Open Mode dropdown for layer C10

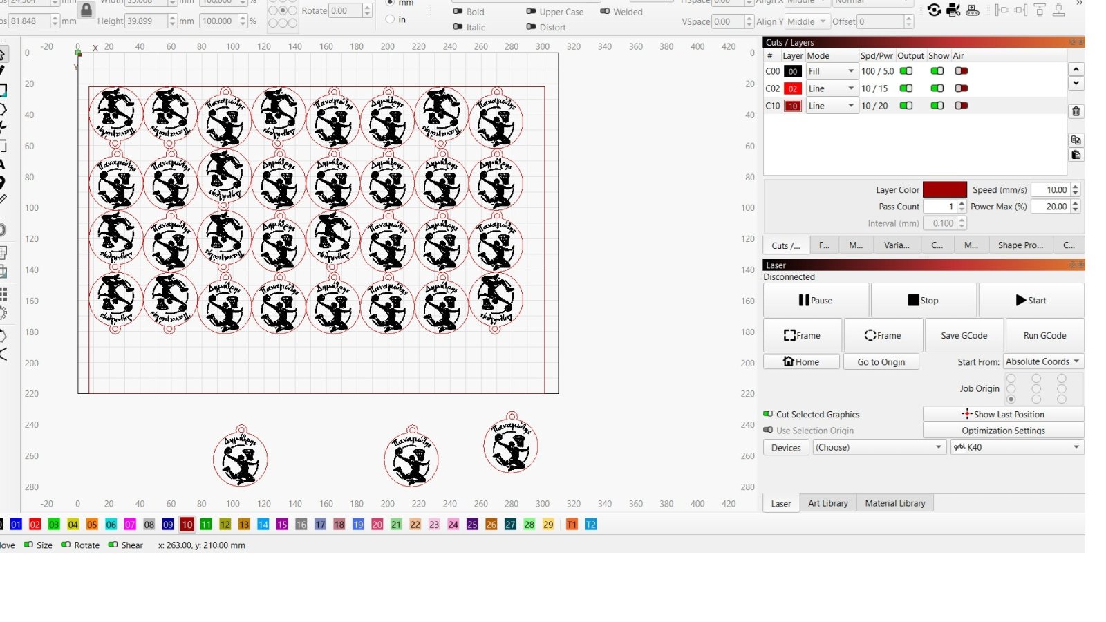832,106
